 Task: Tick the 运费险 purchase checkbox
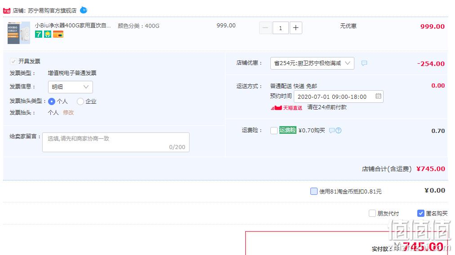[x=274, y=131]
